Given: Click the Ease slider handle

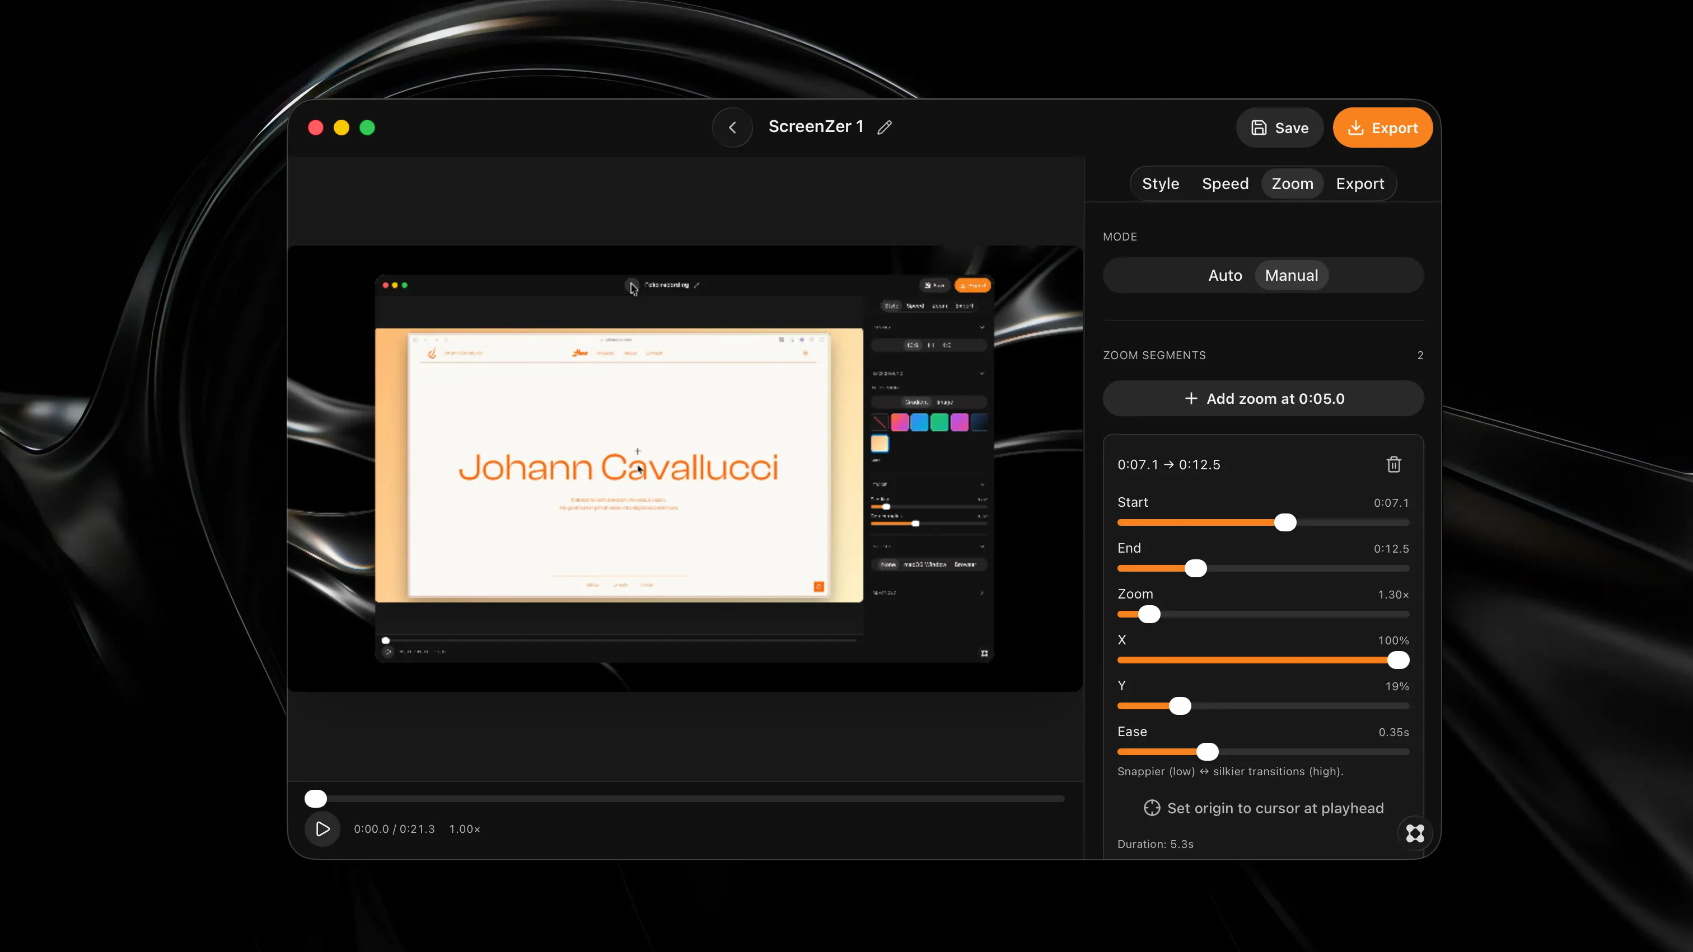Looking at the screenshot, I should point(1207,752).
